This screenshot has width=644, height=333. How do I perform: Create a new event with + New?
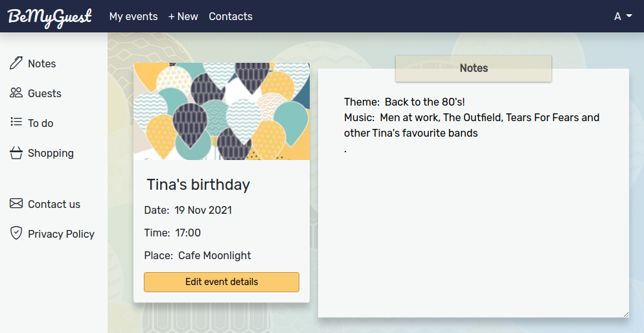(183, 16)
